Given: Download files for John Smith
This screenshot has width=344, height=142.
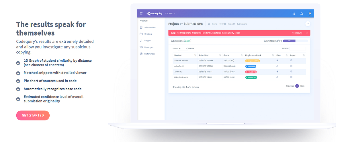Looking at the screenshot, I should [x=277, y=66].
